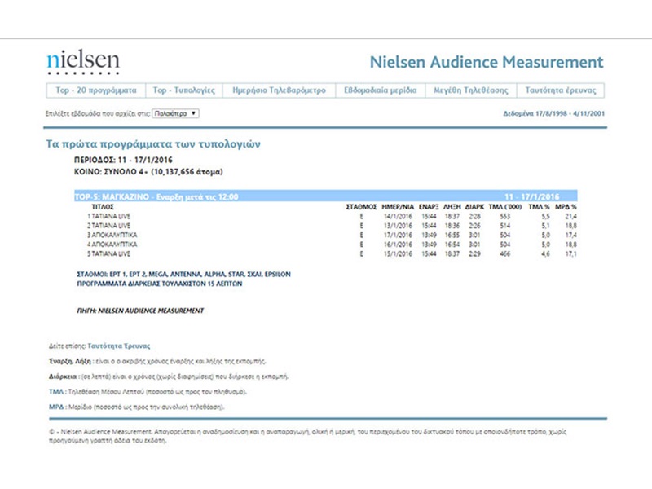Click the ΣΤΑΘΜΟΙ: ΕΡΤ 1, ΕΡΤ 2 stations line
This screenshot has width=652, height=489.
[184, 275]
